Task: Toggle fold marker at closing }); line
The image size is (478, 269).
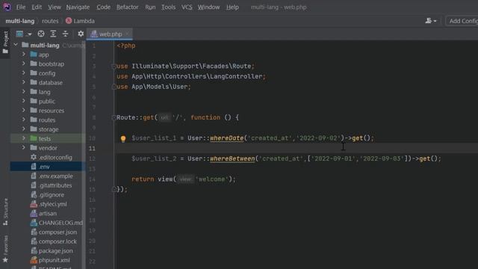Action: tap(114, 189)
